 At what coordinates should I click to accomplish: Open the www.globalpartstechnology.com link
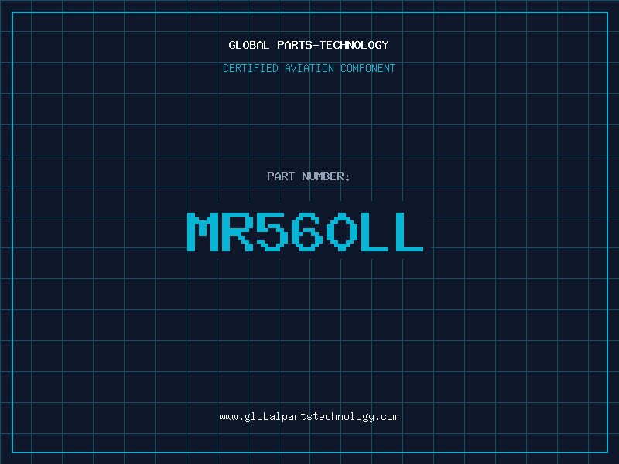click(x=309, y=417)
